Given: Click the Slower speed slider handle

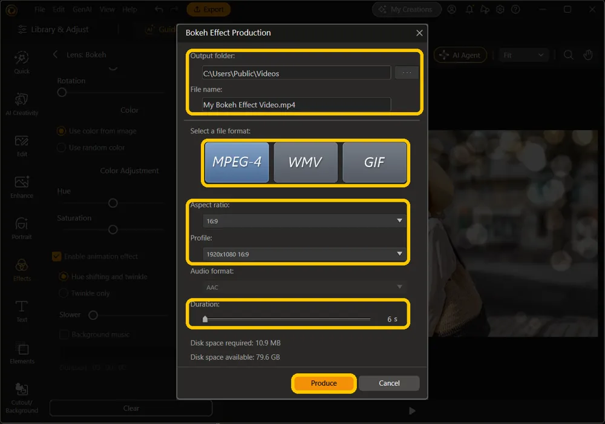Looking at the screenshot, I should 93,316.
